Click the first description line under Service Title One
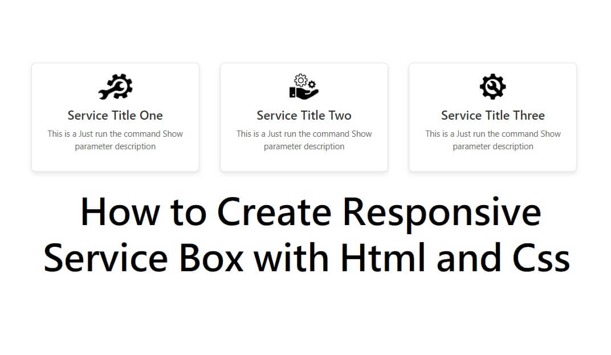This screenshot has width=611, height=355. 115,134
